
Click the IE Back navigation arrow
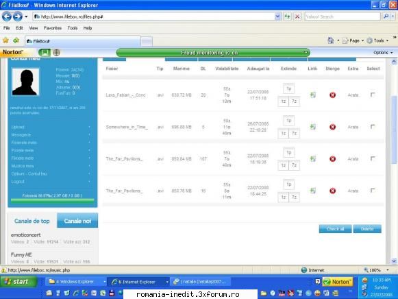[x=7, y=16]
